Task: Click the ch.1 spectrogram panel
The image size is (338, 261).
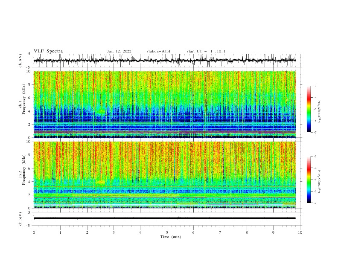Action: pyautogui.click(x=164, y=104)
